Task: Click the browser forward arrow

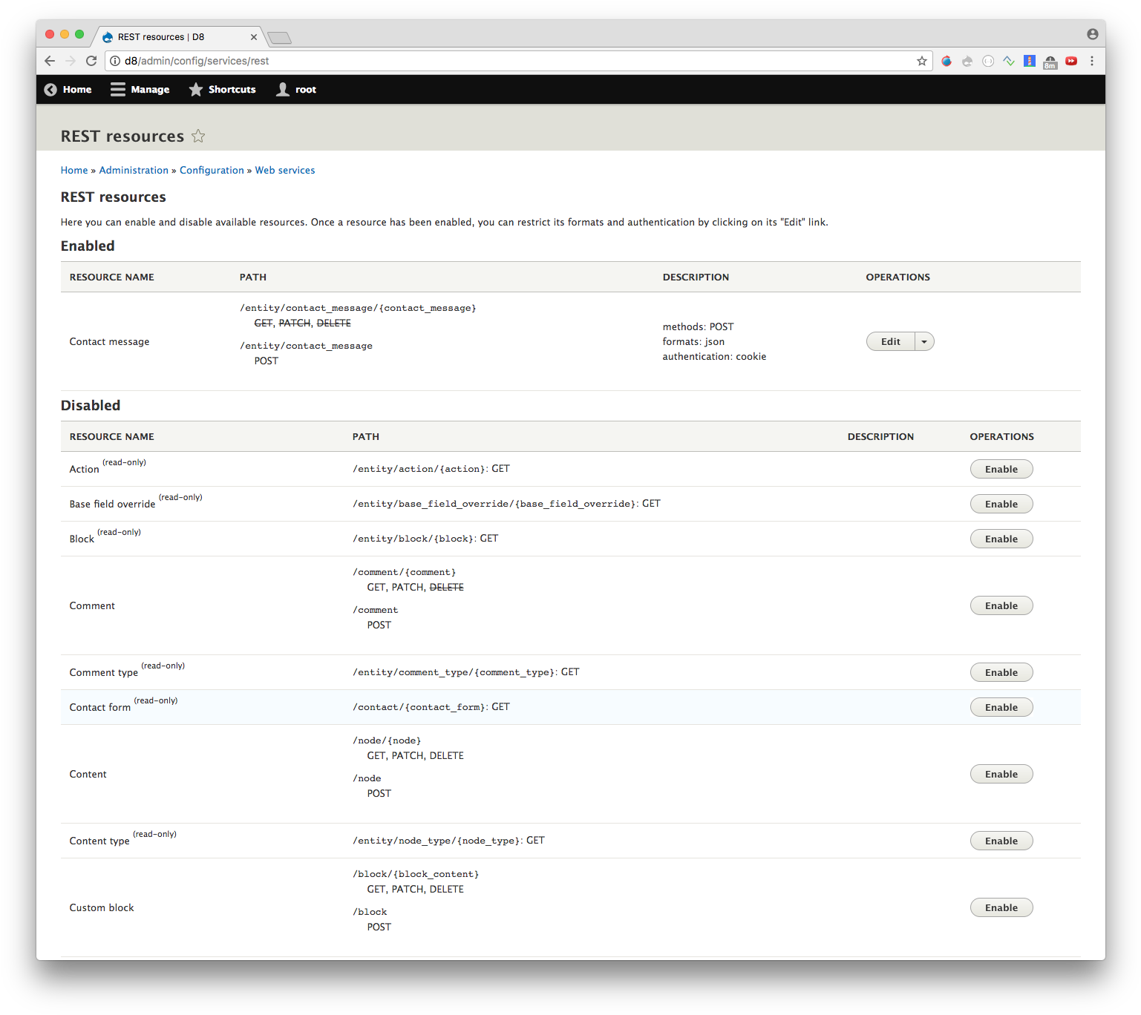Action: [71, 61]
